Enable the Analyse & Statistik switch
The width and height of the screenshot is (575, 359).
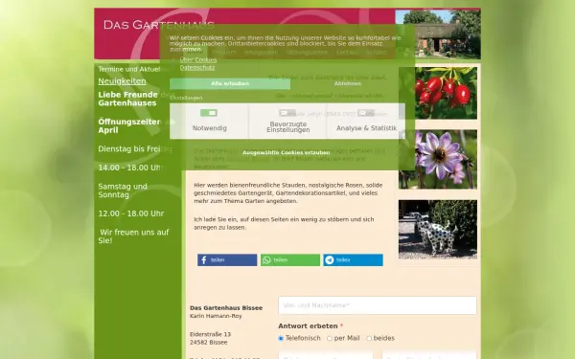[366, 113]
